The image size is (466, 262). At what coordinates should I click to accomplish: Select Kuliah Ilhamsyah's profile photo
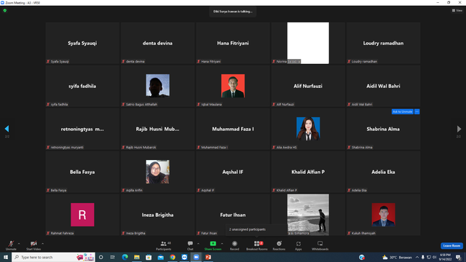point(383,215)
